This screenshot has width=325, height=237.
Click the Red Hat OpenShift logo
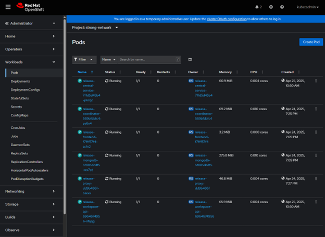coord(30,7)
